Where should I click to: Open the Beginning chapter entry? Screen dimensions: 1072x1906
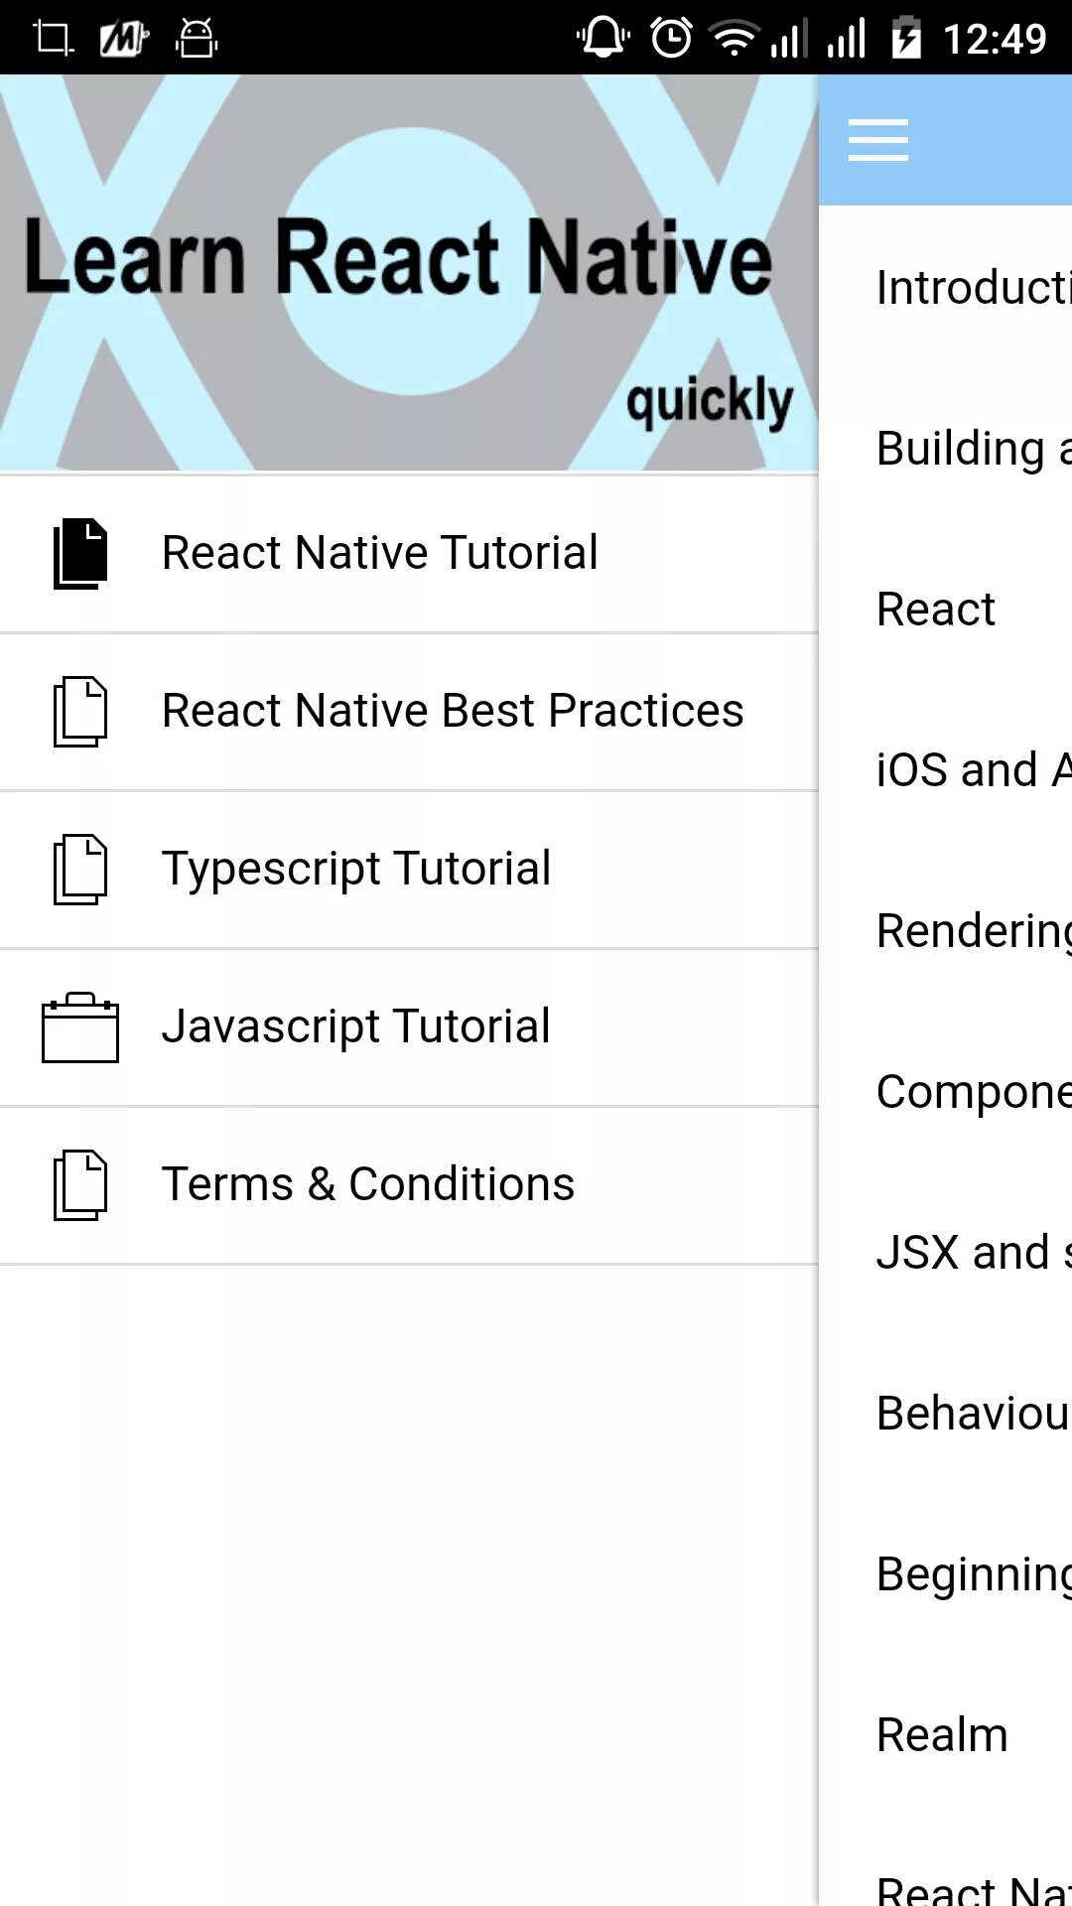click(x=973, y=1574)
